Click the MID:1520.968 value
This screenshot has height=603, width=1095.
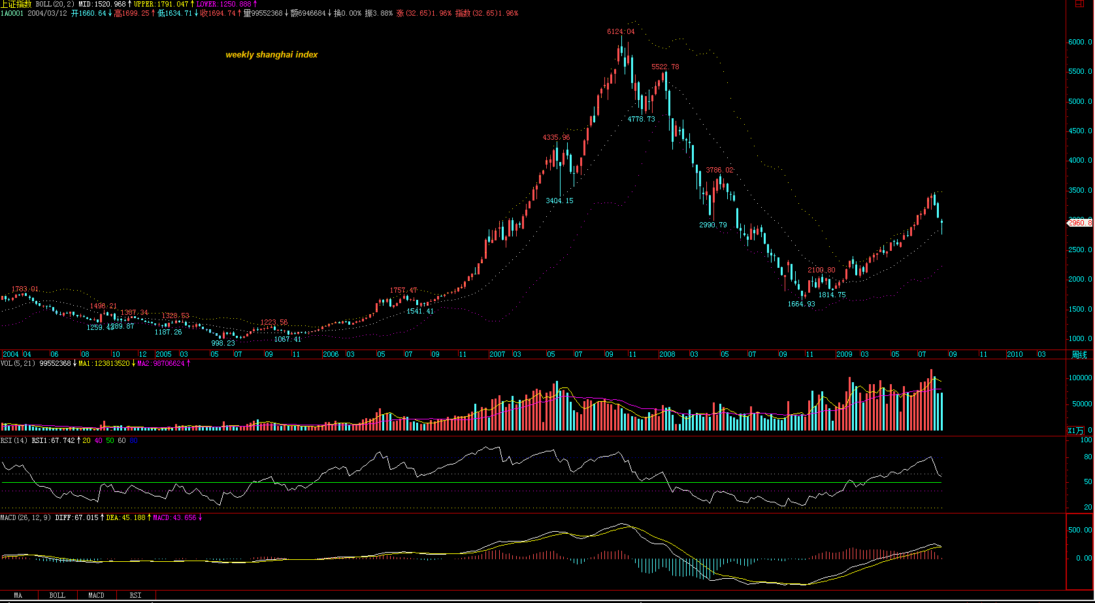coord(102,4)
